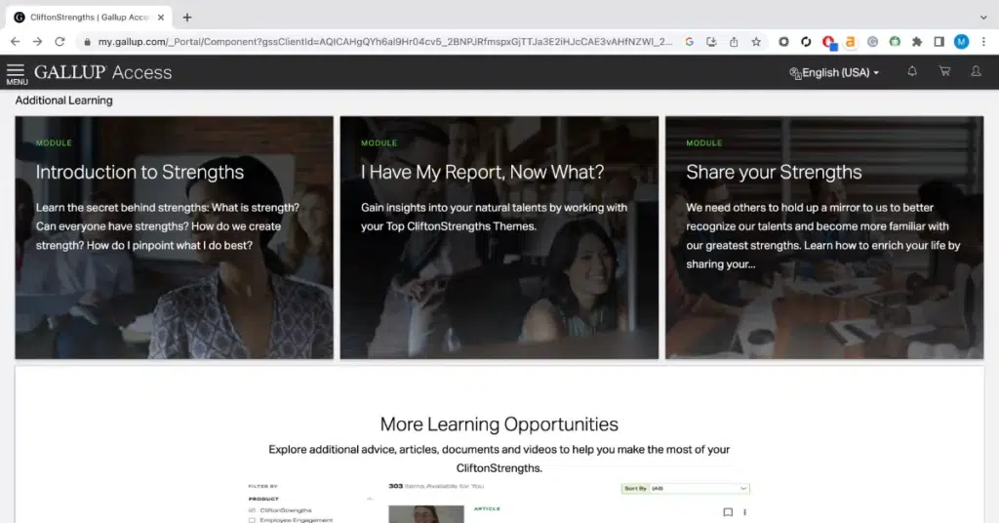Click the install app icon in address bar

711,42
